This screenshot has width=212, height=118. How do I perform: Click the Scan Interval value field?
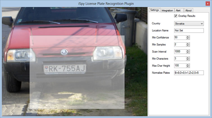click(180, 52)
